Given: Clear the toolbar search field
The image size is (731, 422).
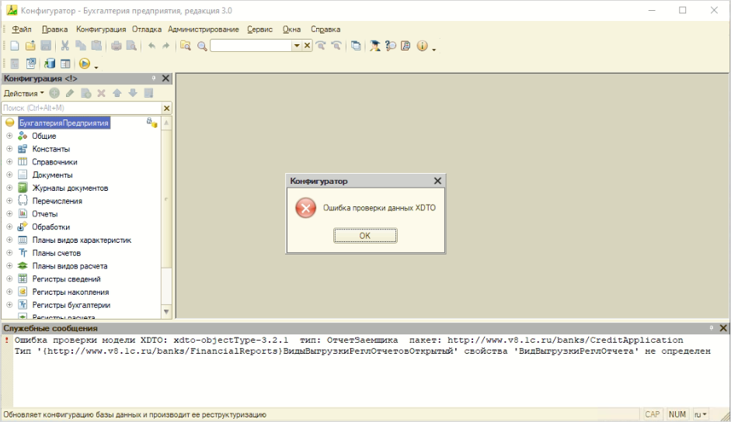Looking at the screenshot, I should [x=307, y=46].
